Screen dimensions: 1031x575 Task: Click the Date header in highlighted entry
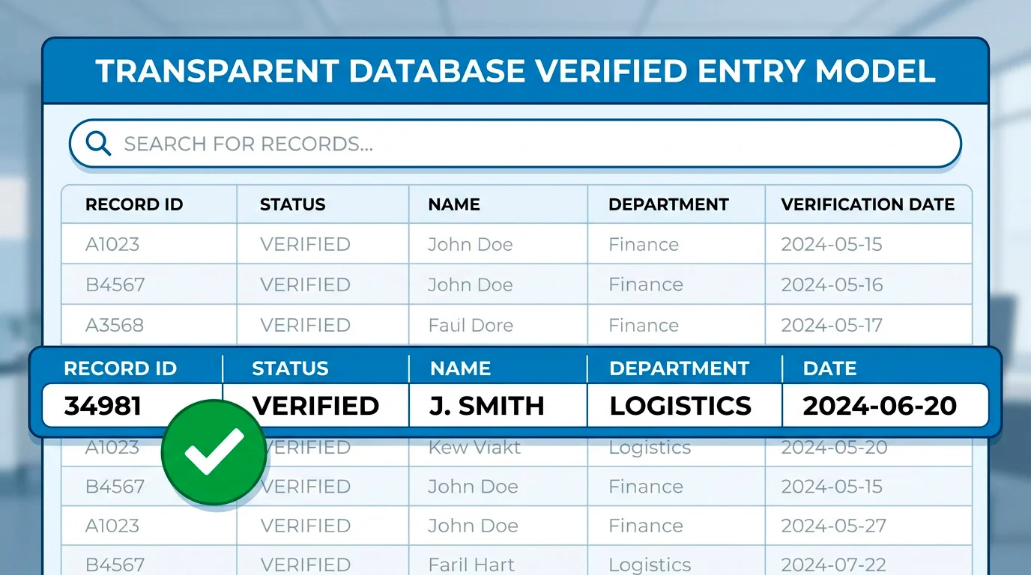[x=829, y=368]
